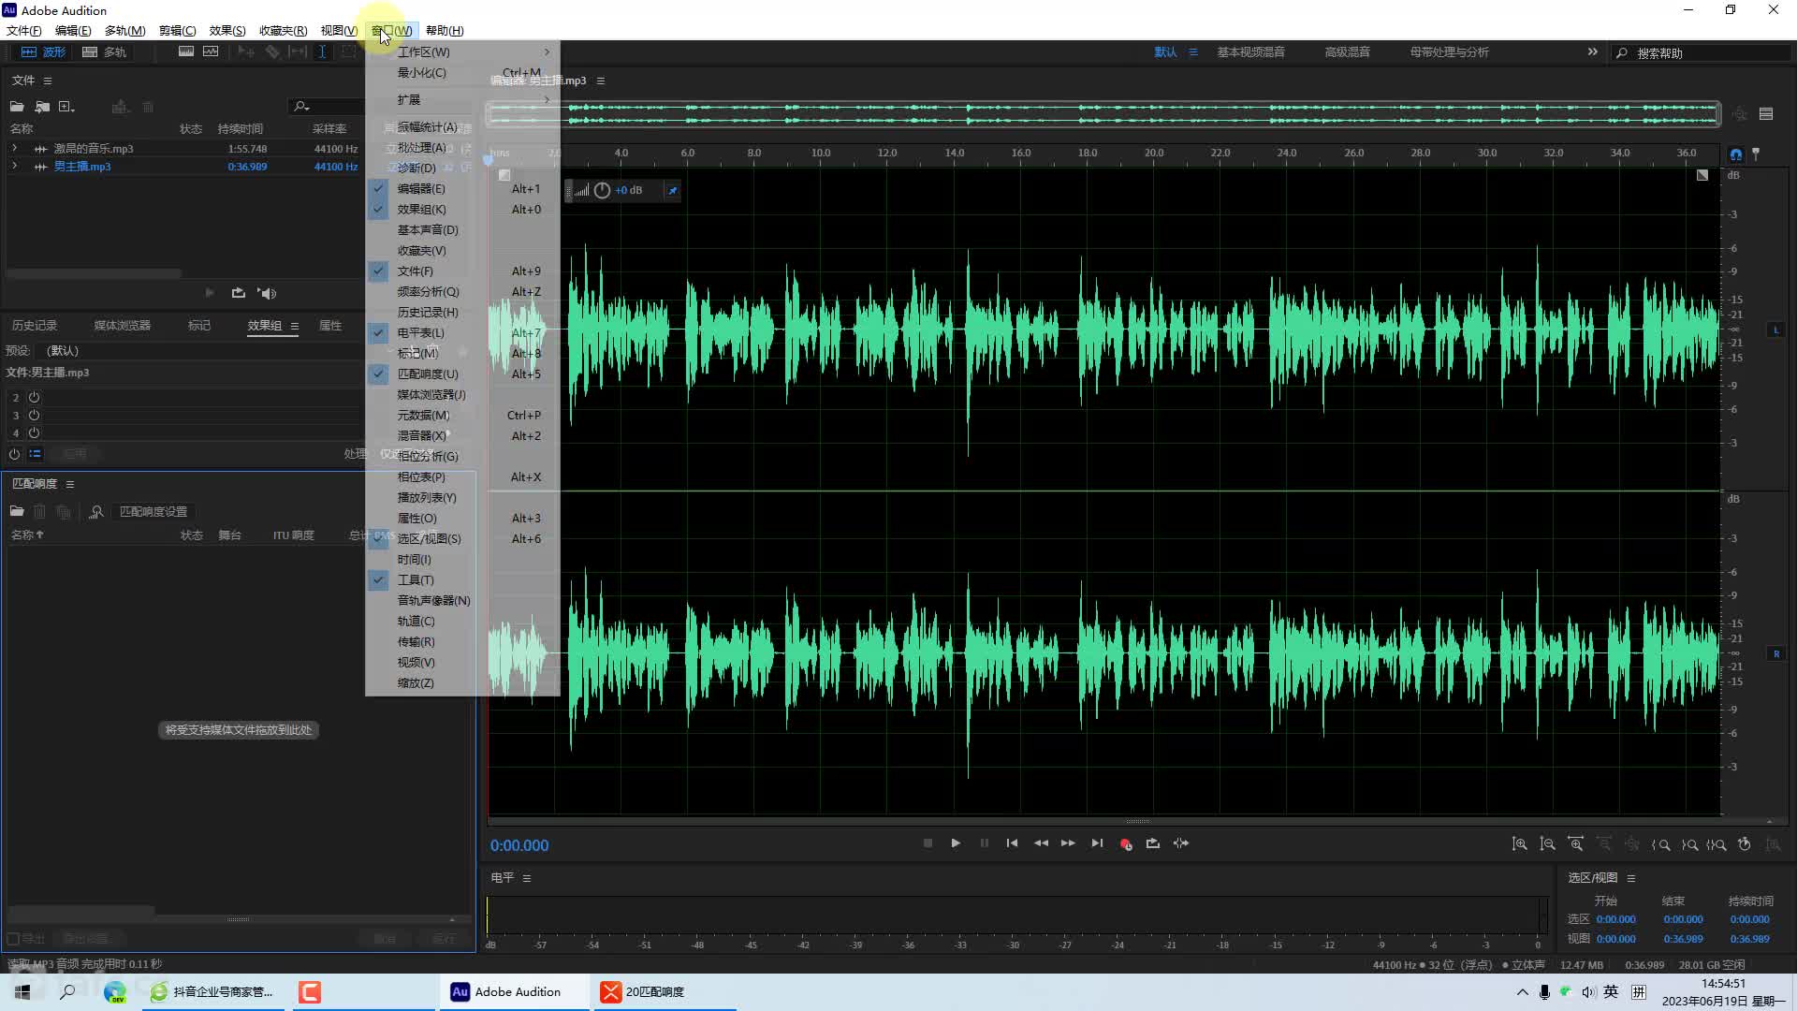The image size is (1797, 1011).
Task: Uncheck 编辑器(E) in the Window menu
Action: coord(463,189)
